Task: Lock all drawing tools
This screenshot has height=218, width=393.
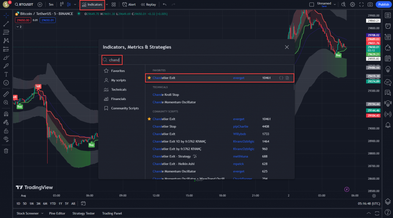Action: point(6,131)
